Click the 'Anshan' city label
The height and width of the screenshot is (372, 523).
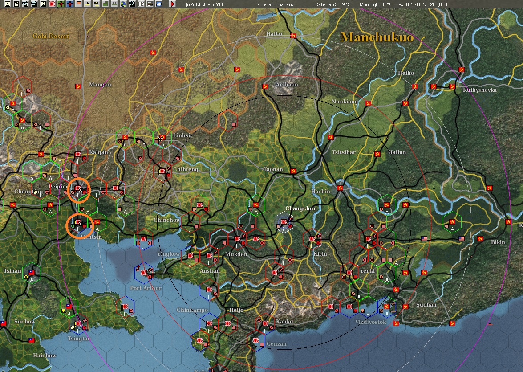point(210,271)
